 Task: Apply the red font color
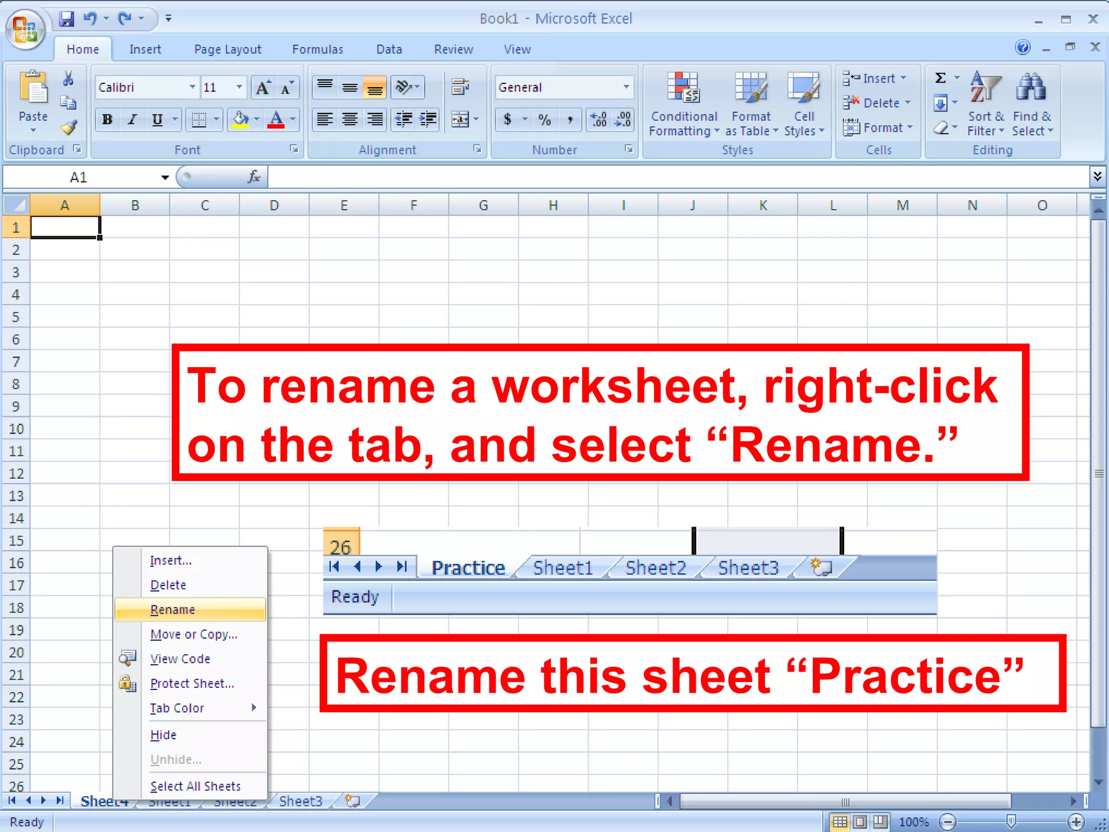[276, 120]
